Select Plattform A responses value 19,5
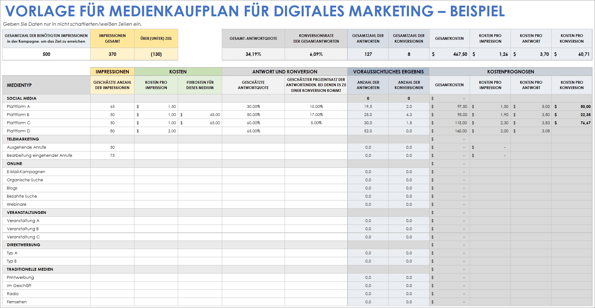The image size is (595, 308). (368, 106)
